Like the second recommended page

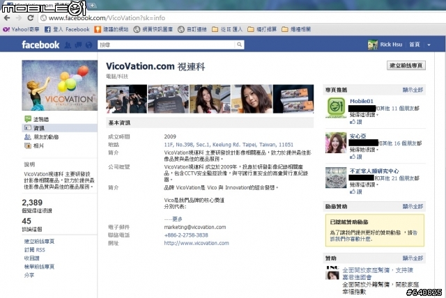point(356,157)
